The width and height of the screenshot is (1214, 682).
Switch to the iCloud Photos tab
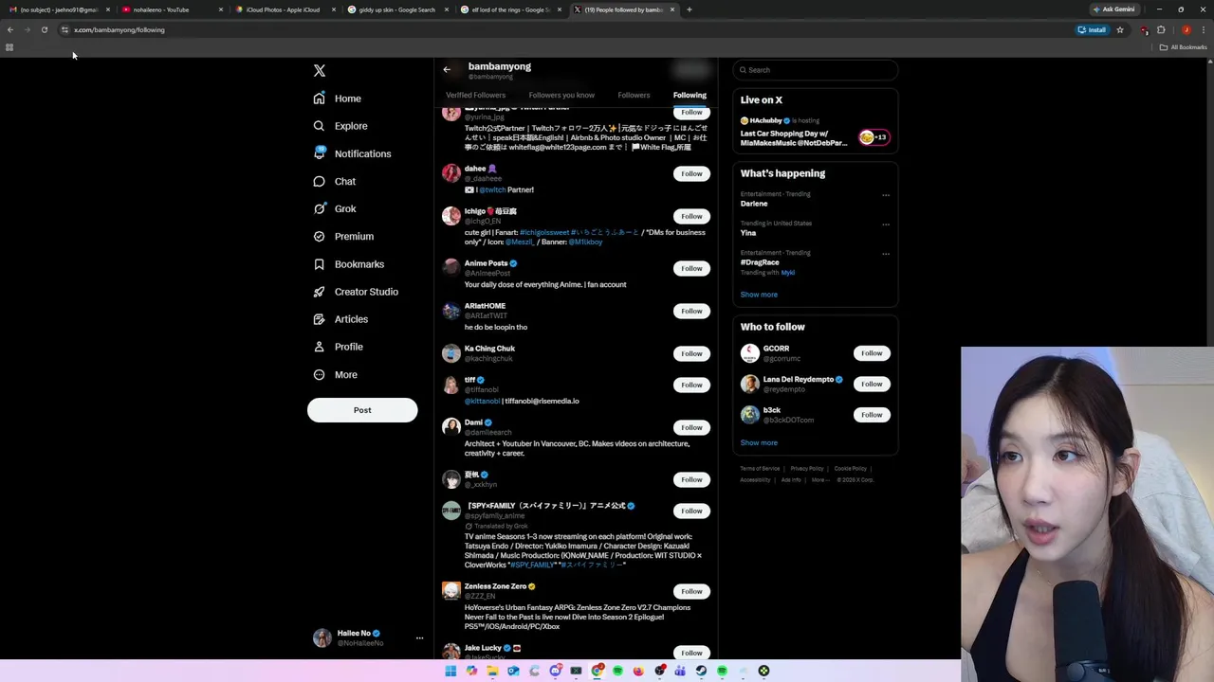click(284, 9)
